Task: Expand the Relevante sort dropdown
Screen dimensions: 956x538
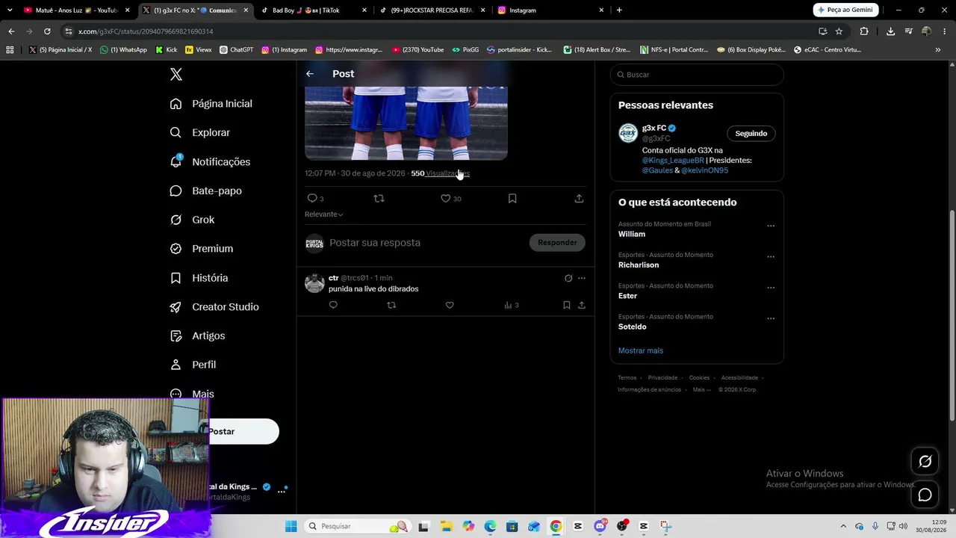Action: (324, 214)
